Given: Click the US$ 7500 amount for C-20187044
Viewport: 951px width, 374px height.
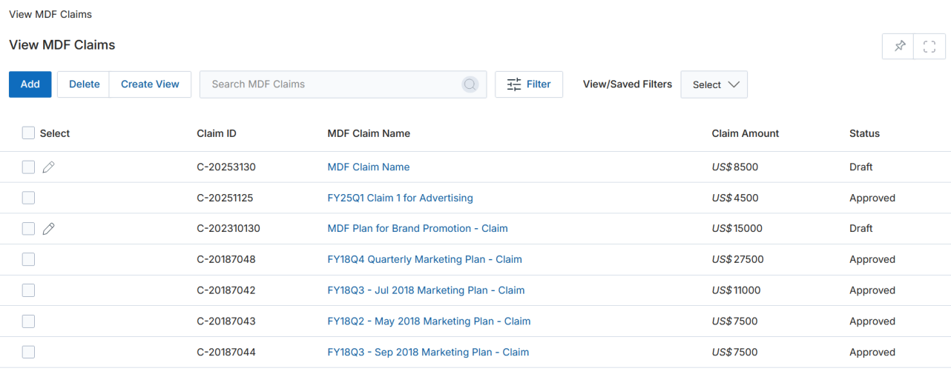Looking at the screenshot, I should tap(735, 352).
